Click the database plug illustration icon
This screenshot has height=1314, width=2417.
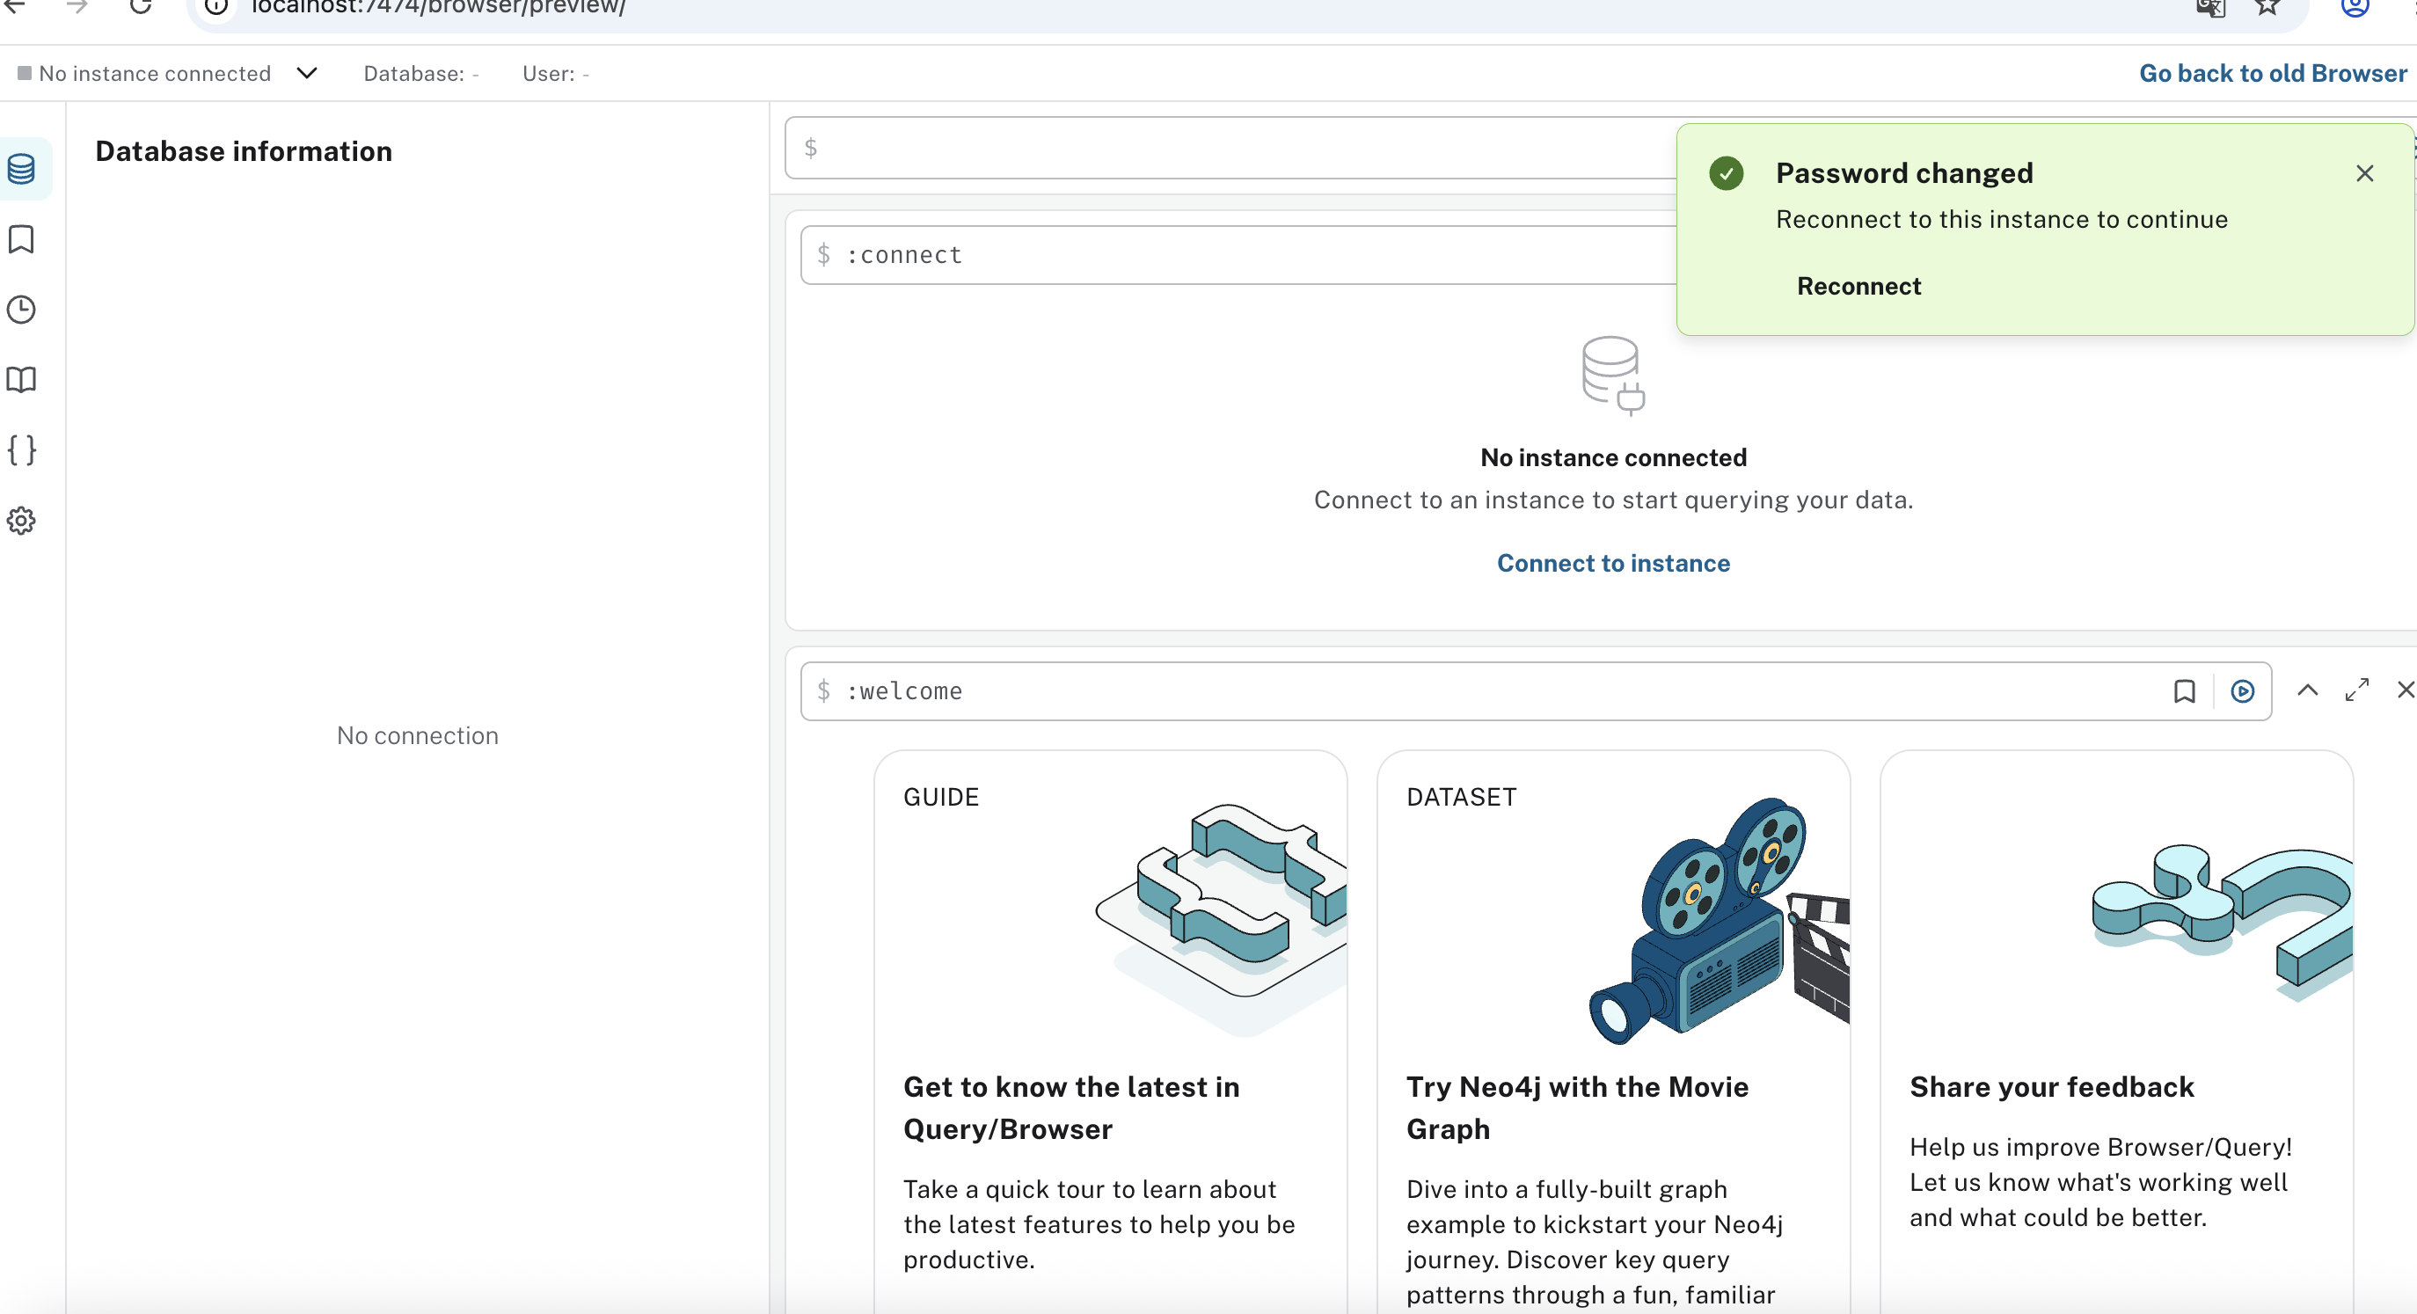pos(1613,376)
